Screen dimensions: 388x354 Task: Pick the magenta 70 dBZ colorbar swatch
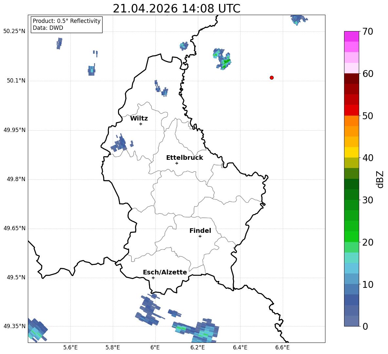[351, 36]
